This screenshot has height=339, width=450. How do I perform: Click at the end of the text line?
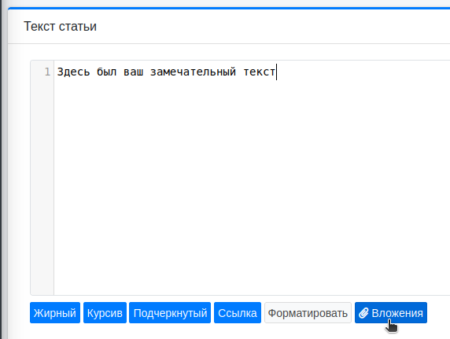point(276,72)
